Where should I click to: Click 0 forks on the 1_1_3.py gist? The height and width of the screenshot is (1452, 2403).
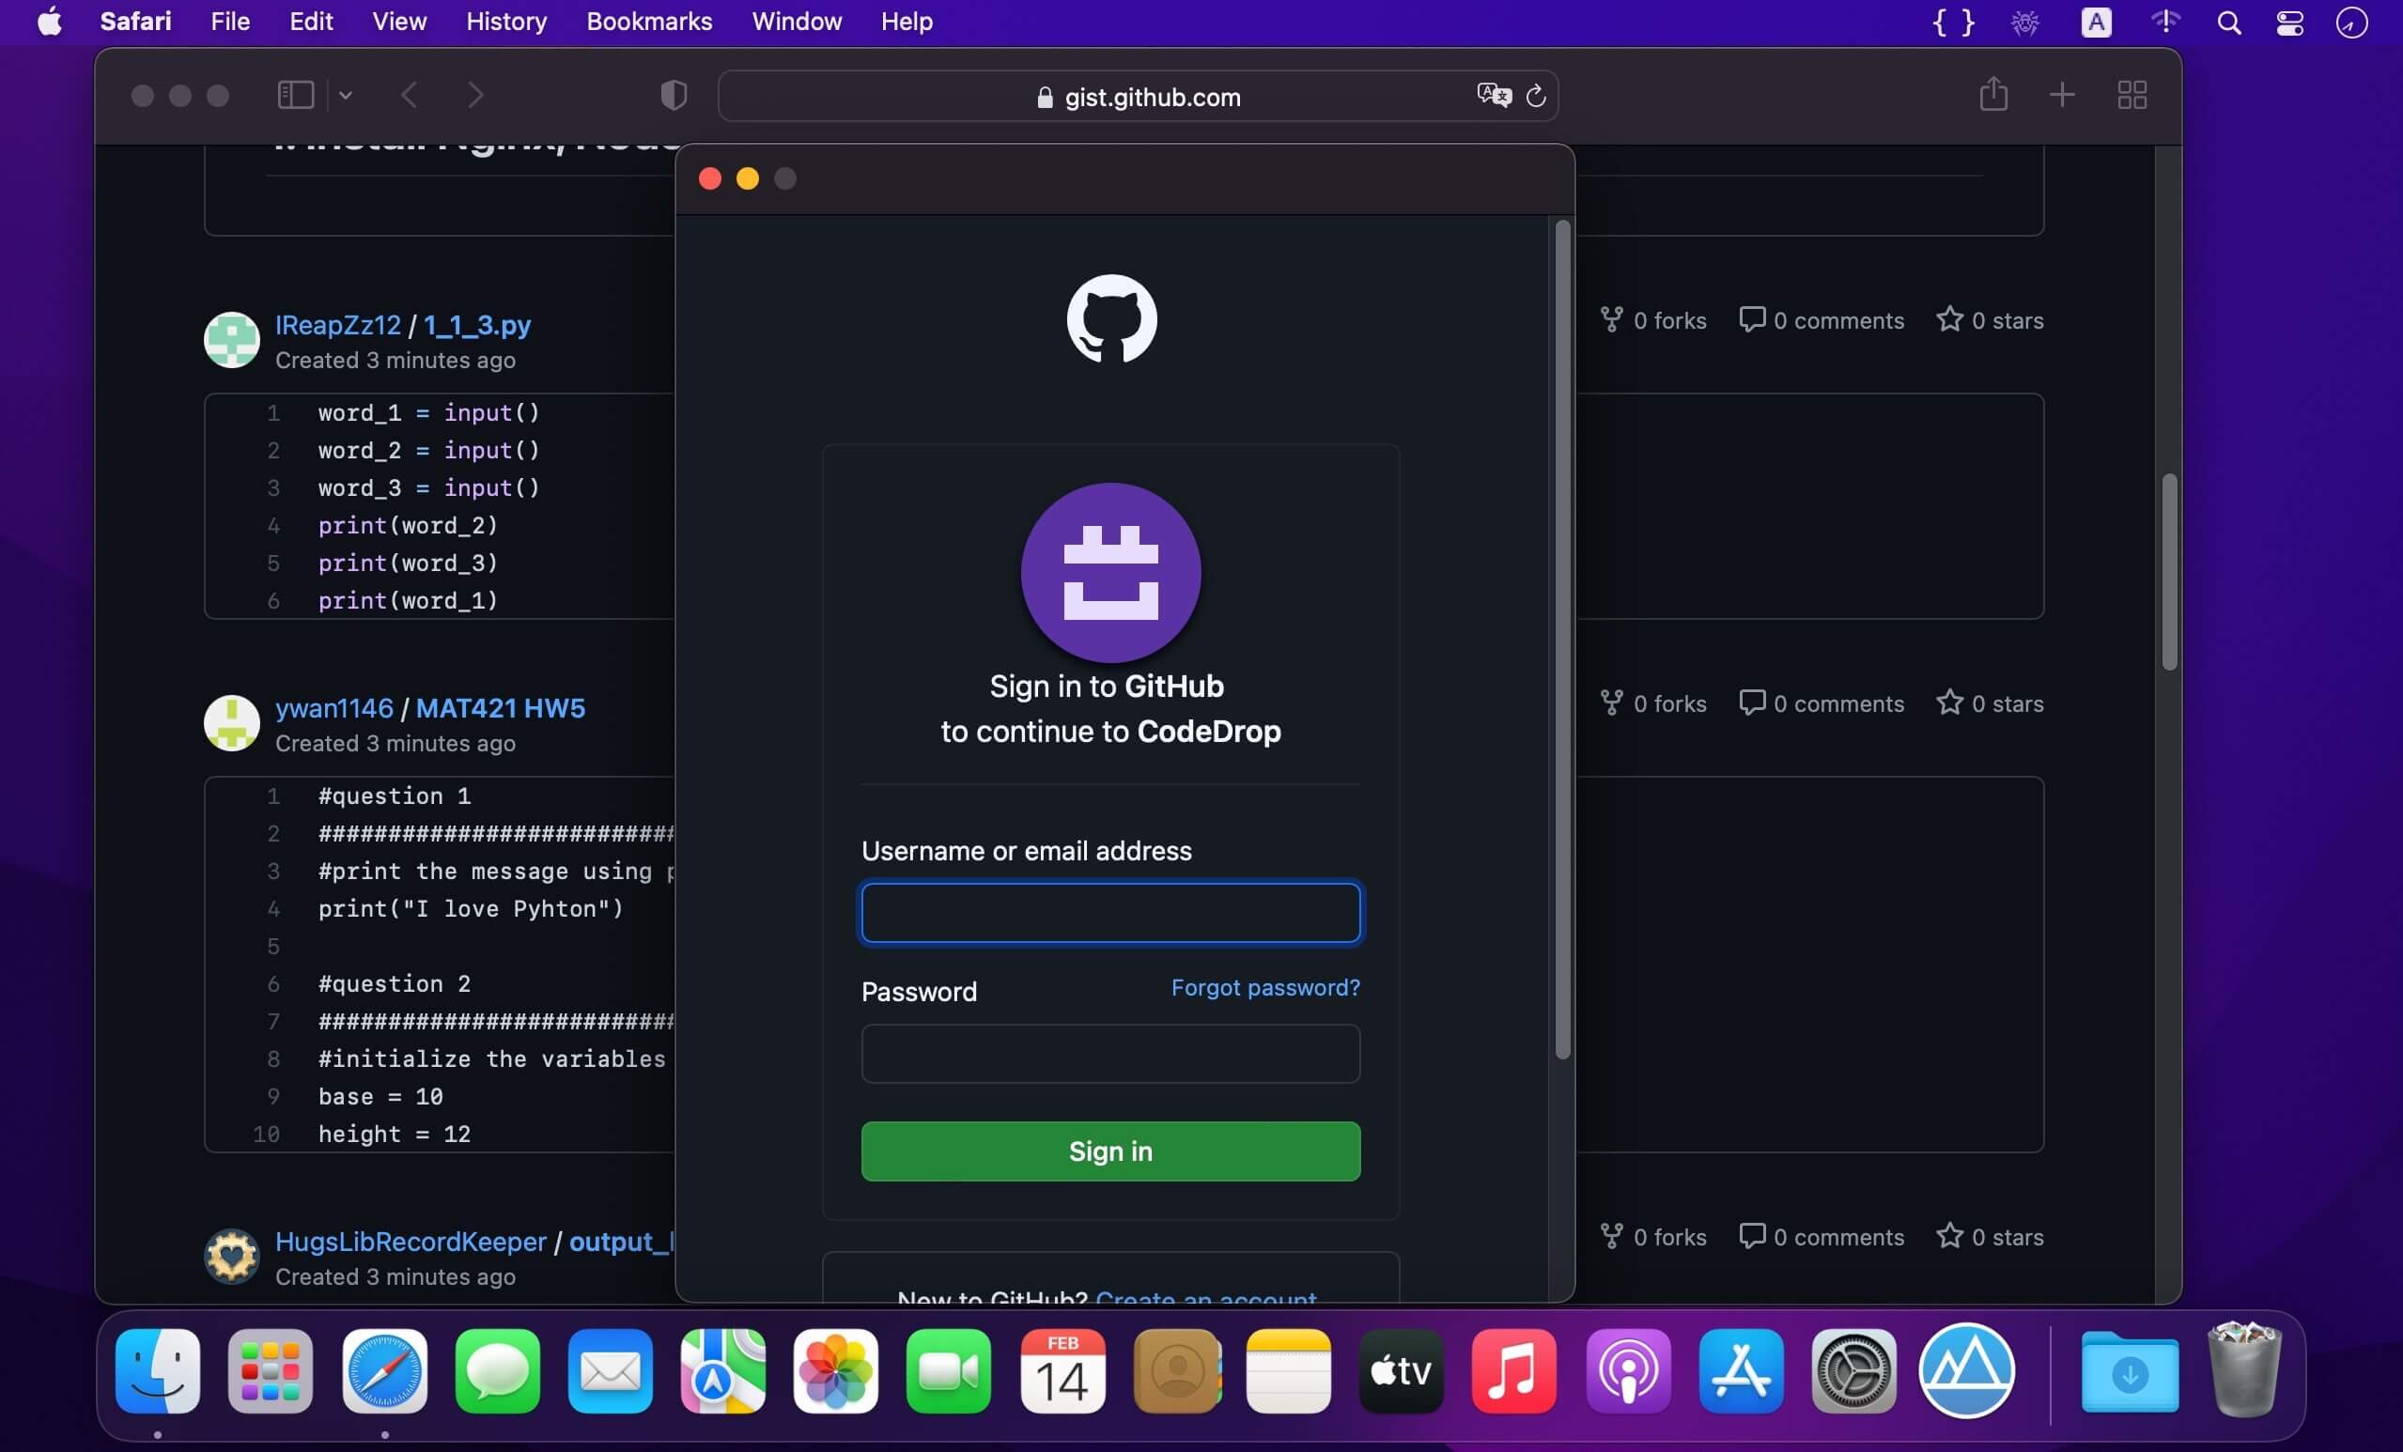1654,320
